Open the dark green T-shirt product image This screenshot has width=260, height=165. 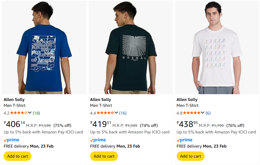[x=131, y=48]
